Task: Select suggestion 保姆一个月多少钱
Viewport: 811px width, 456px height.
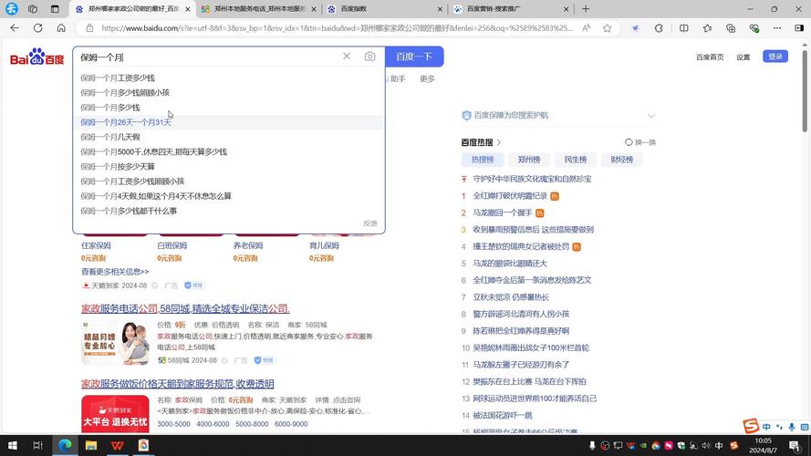Action: (110, 108)
